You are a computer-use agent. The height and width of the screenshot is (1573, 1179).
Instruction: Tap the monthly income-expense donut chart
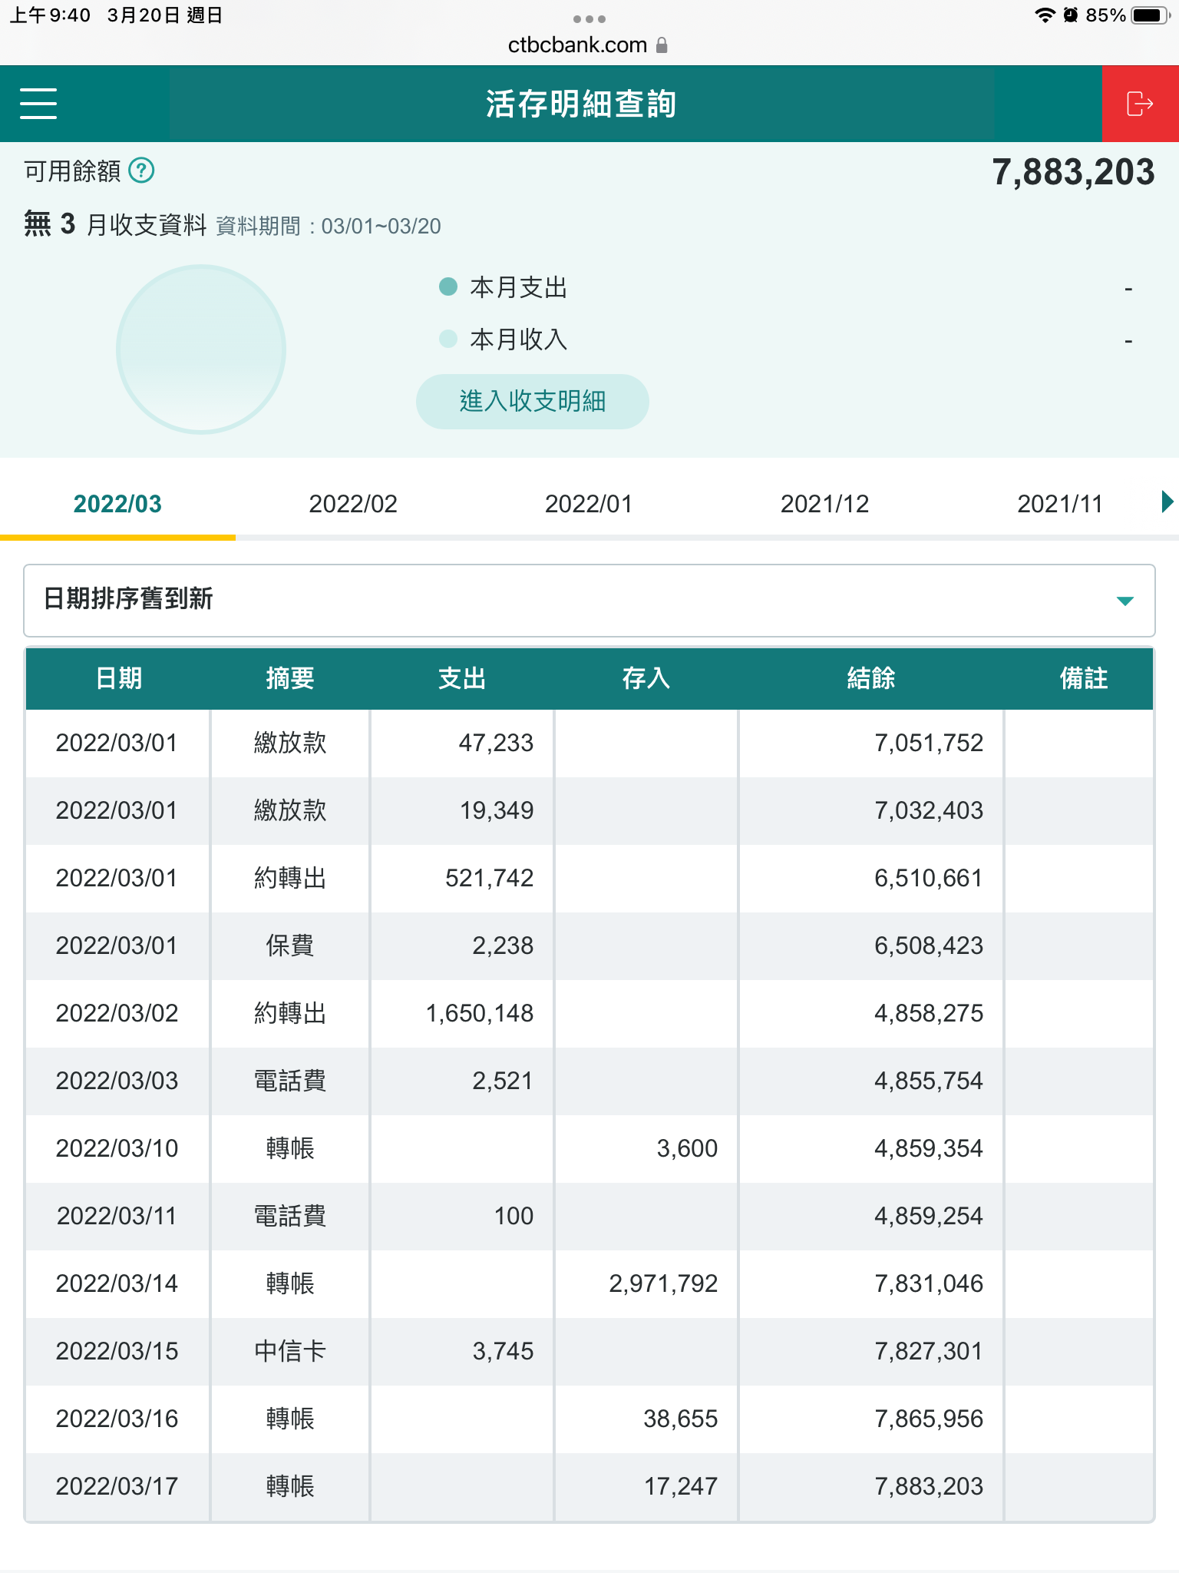click(x=201, y=349)
